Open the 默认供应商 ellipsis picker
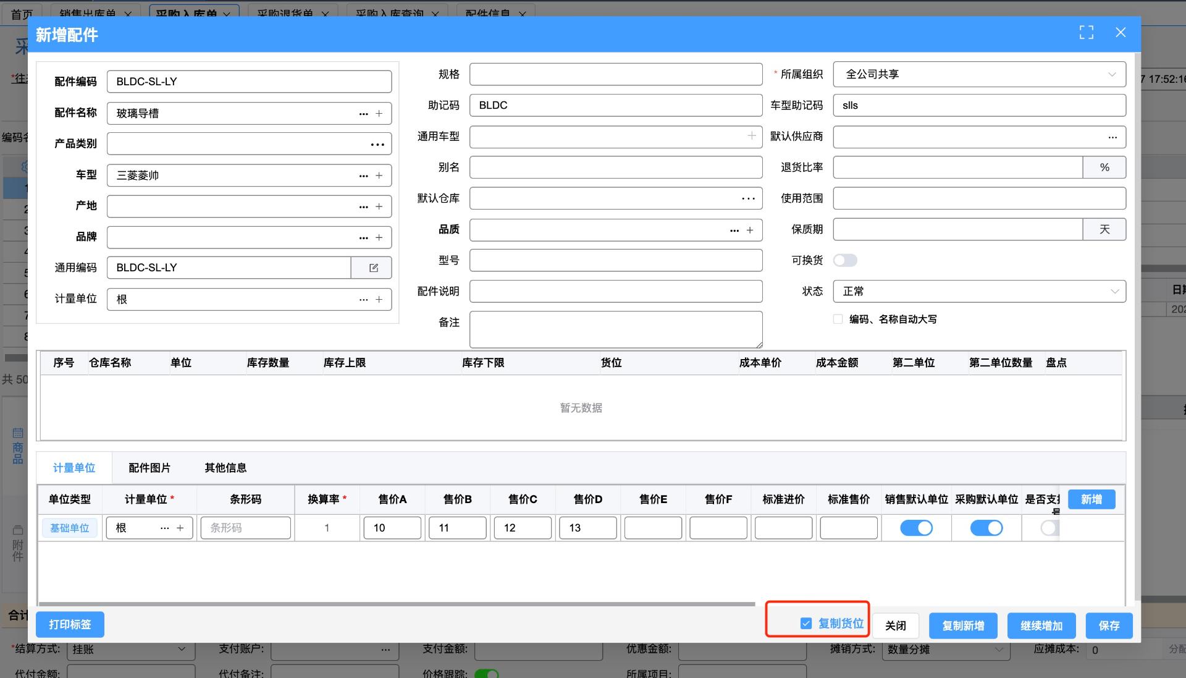The height and width of the screenshot is (678, 1186). 1112,137
